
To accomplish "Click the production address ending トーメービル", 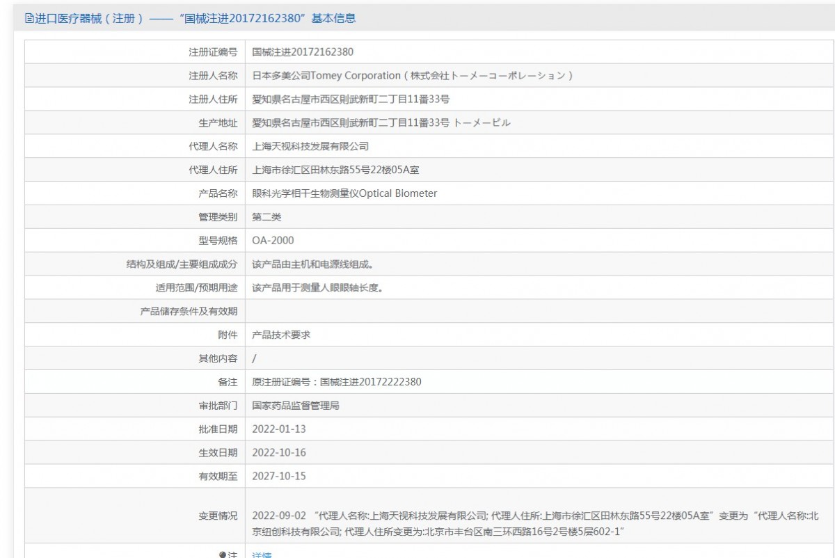I will pyautogui.click(x=381, y=122).
